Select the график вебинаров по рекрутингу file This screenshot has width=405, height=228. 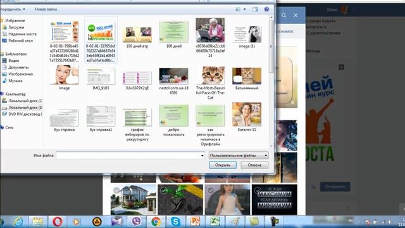click(137, 125)
